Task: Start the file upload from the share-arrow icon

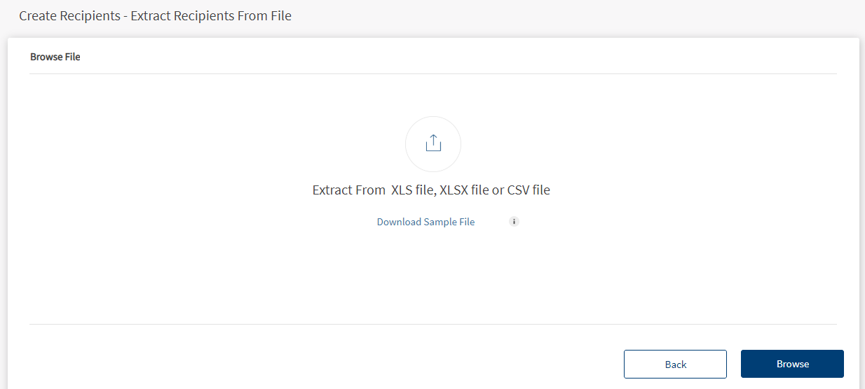Action: coord(433,143)
